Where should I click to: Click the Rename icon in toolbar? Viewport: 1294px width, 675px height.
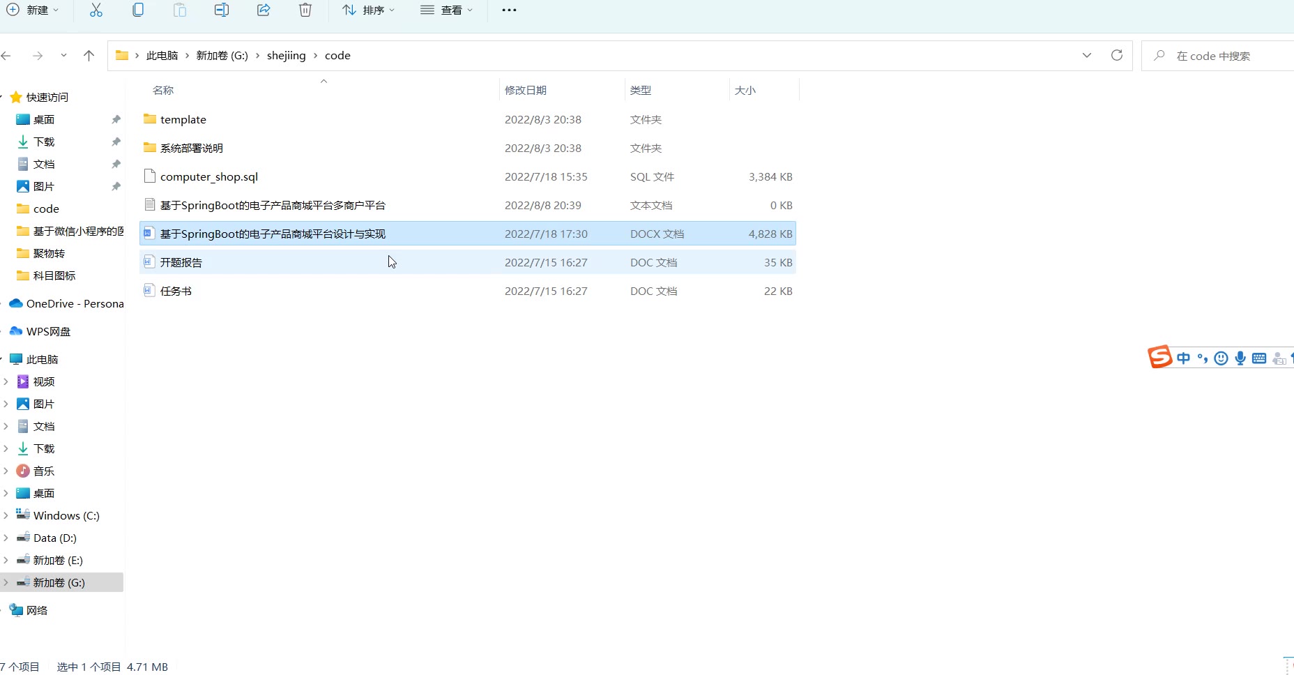pyautogui.click(x=222, y=10)
